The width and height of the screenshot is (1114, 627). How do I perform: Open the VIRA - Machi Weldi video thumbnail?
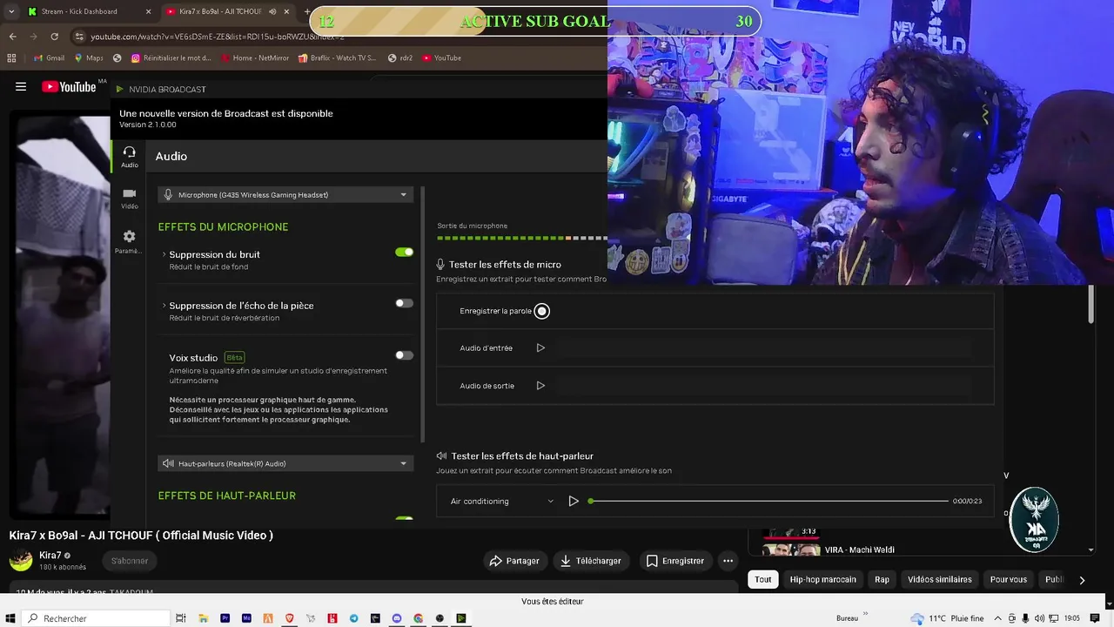[x=791, y=549]
